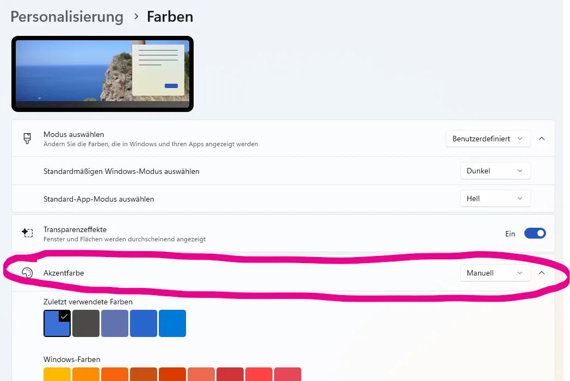The width and height of the screenshot is (570, 381).
Task: Select the checked blue recent color
Action: pyautogui.click(x=57, y=323)
